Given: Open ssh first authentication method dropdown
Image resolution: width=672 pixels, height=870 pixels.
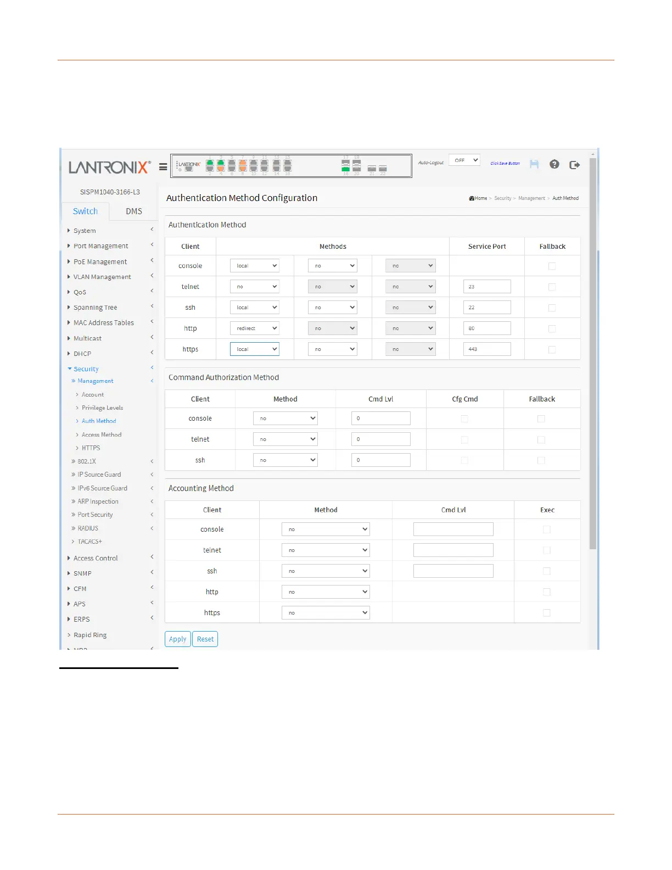Looking at the screenshot, I should 255,308.
